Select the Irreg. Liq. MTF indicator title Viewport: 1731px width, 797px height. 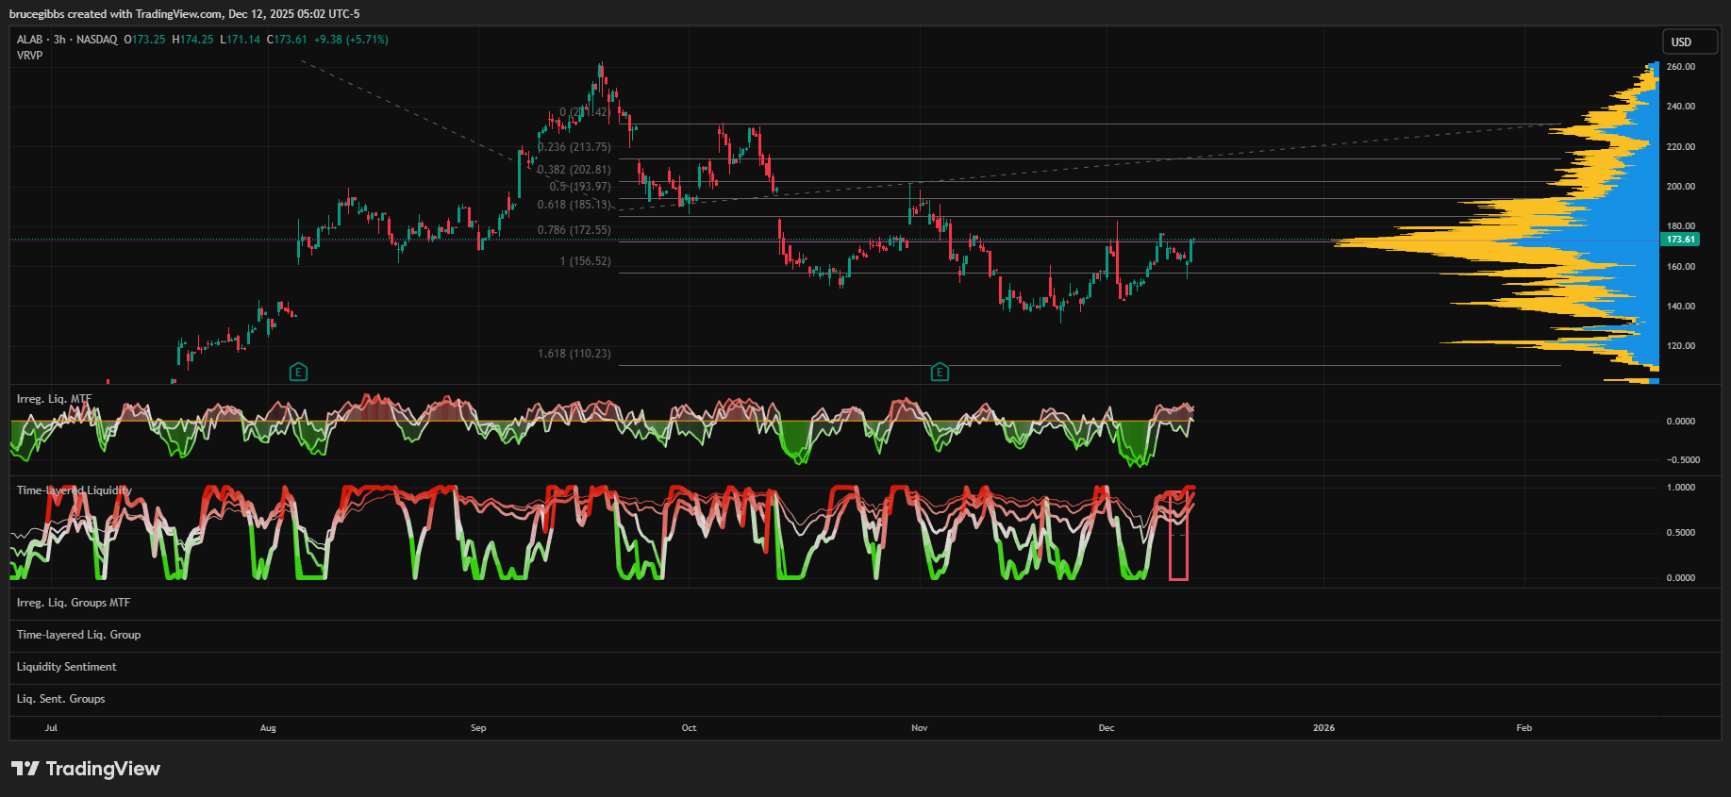54,399
